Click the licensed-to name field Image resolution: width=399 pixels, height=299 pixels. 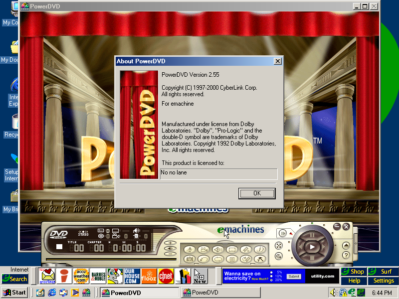click(218, 173)
